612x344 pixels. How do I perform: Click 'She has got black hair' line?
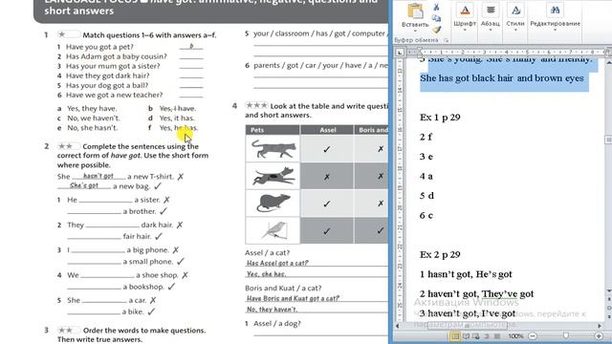pyautogui.click(x=502, y=78)
